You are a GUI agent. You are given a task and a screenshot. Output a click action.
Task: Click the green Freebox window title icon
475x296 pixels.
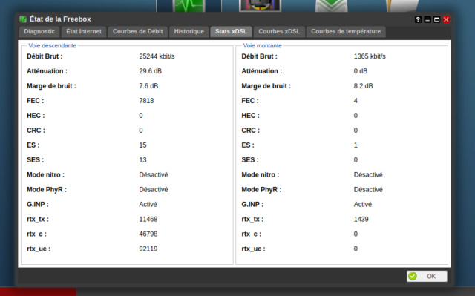click(x=23, y=19)
